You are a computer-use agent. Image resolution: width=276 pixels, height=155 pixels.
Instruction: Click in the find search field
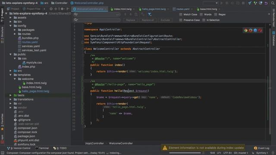[97, 14]
